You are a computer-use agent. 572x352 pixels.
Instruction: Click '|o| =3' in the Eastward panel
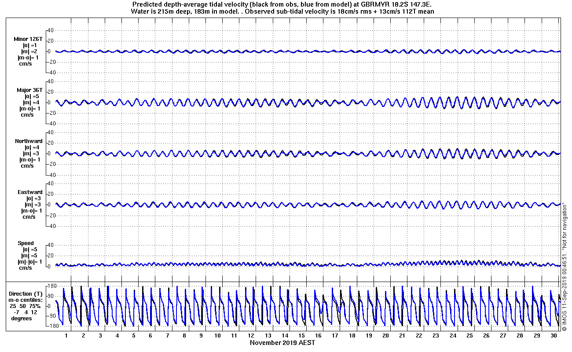point(33,198)
